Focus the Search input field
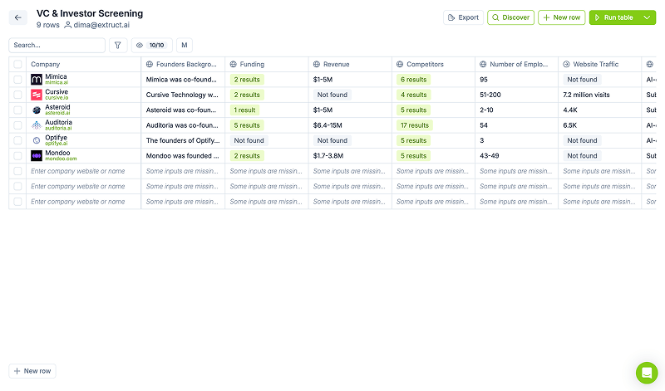 point(57,45)
